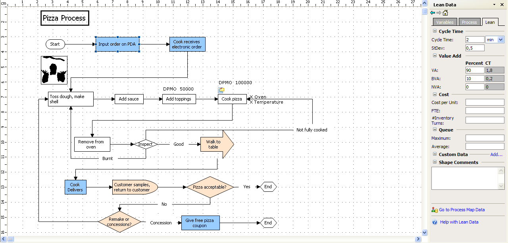Click the Help with Lean Data question icon
The height and width of the screenshot is (243, 508).
click(435, 222)
